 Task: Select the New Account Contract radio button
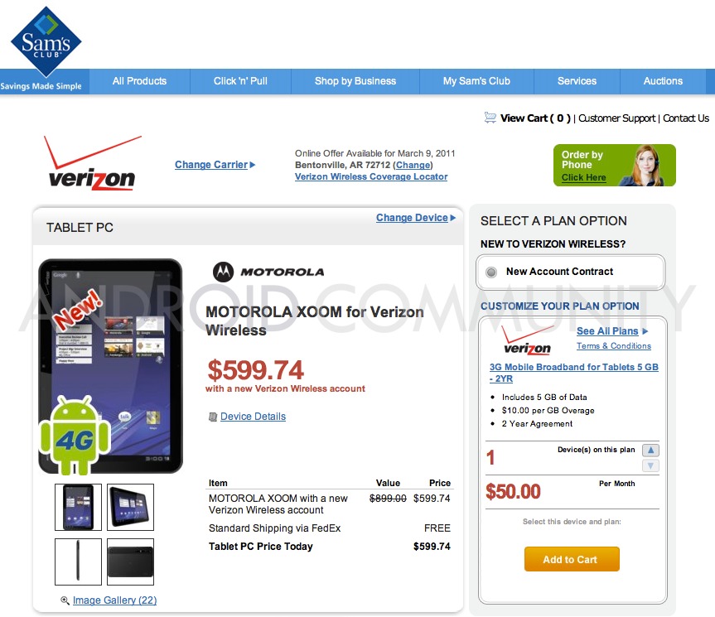(491, 272)
